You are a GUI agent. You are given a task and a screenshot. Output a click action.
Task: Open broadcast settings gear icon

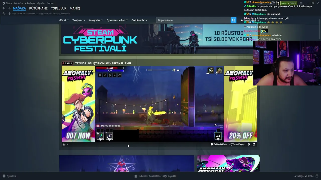click(x=249, y=144)
